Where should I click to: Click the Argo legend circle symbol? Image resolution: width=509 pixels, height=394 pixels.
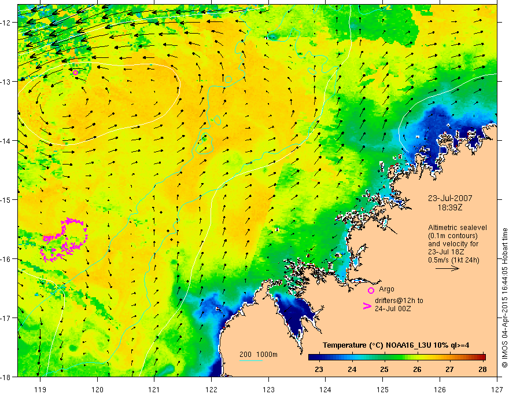point(371,291)
